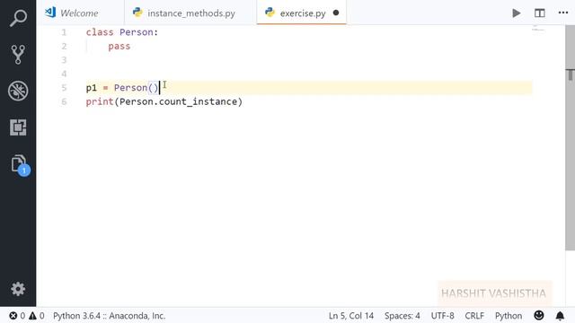The height and width of the screenshot is (323, 575).
Task: Click 'Person' class name on line 1
Action: [x=137, y=32]
